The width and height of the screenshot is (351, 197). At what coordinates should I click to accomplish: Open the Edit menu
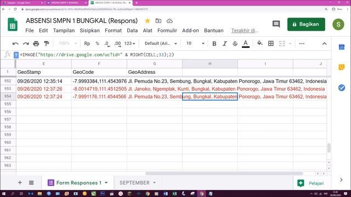[x=43, y=31]
